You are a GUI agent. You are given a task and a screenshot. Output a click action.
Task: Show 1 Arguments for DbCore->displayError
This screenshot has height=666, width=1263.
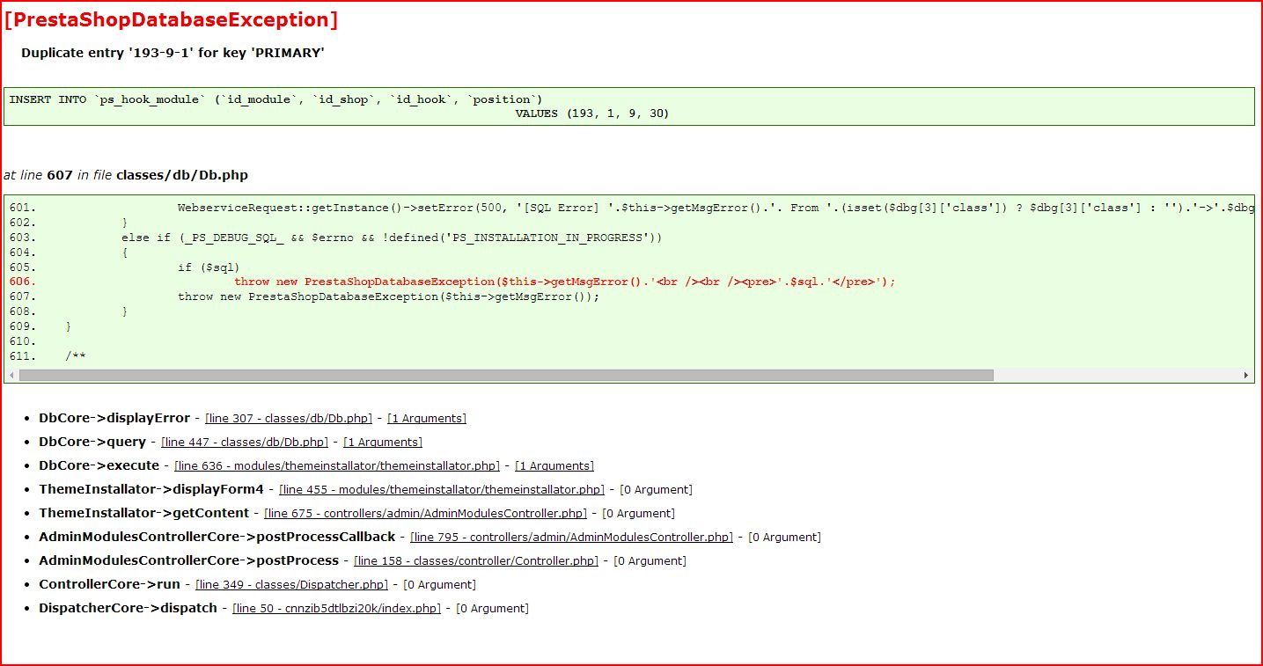tap(427, 419)
